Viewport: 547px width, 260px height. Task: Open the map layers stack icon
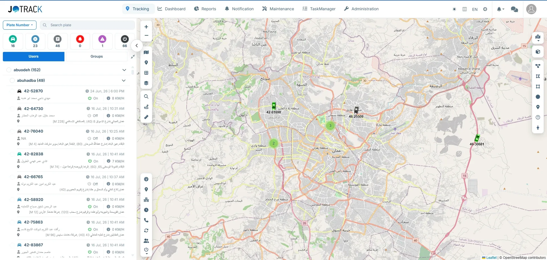tap(146, 83)
